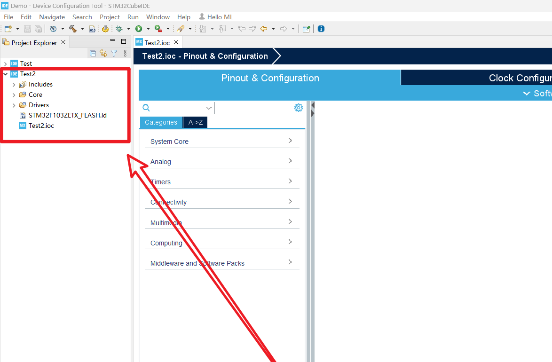Expand the System Core category
The width and height of the screenshot is (552, 362).
point(222,141)
